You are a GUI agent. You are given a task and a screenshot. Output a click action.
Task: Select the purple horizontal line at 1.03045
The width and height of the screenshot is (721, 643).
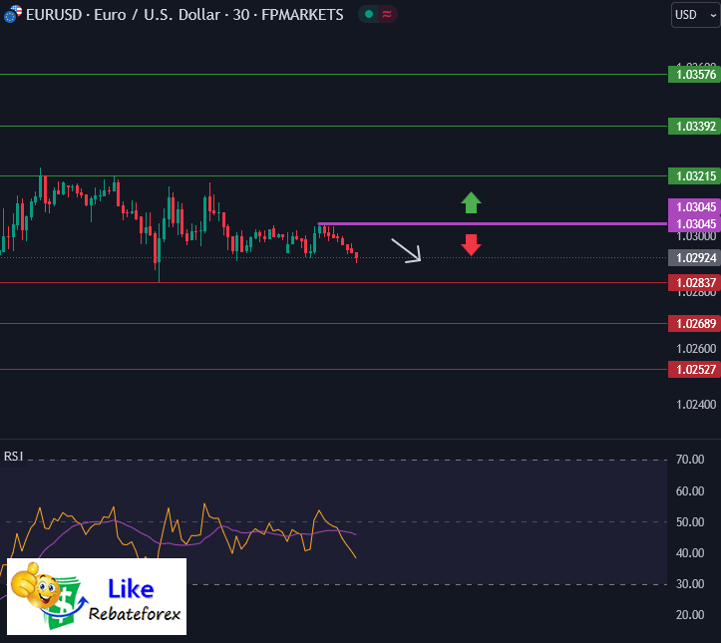(x=492, y=224)
